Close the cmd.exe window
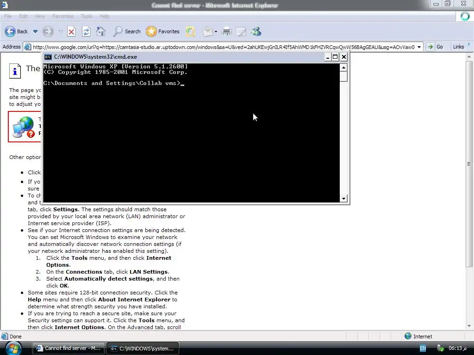The height and width of the screenshot is (355, 474). (x=344, y=57)
